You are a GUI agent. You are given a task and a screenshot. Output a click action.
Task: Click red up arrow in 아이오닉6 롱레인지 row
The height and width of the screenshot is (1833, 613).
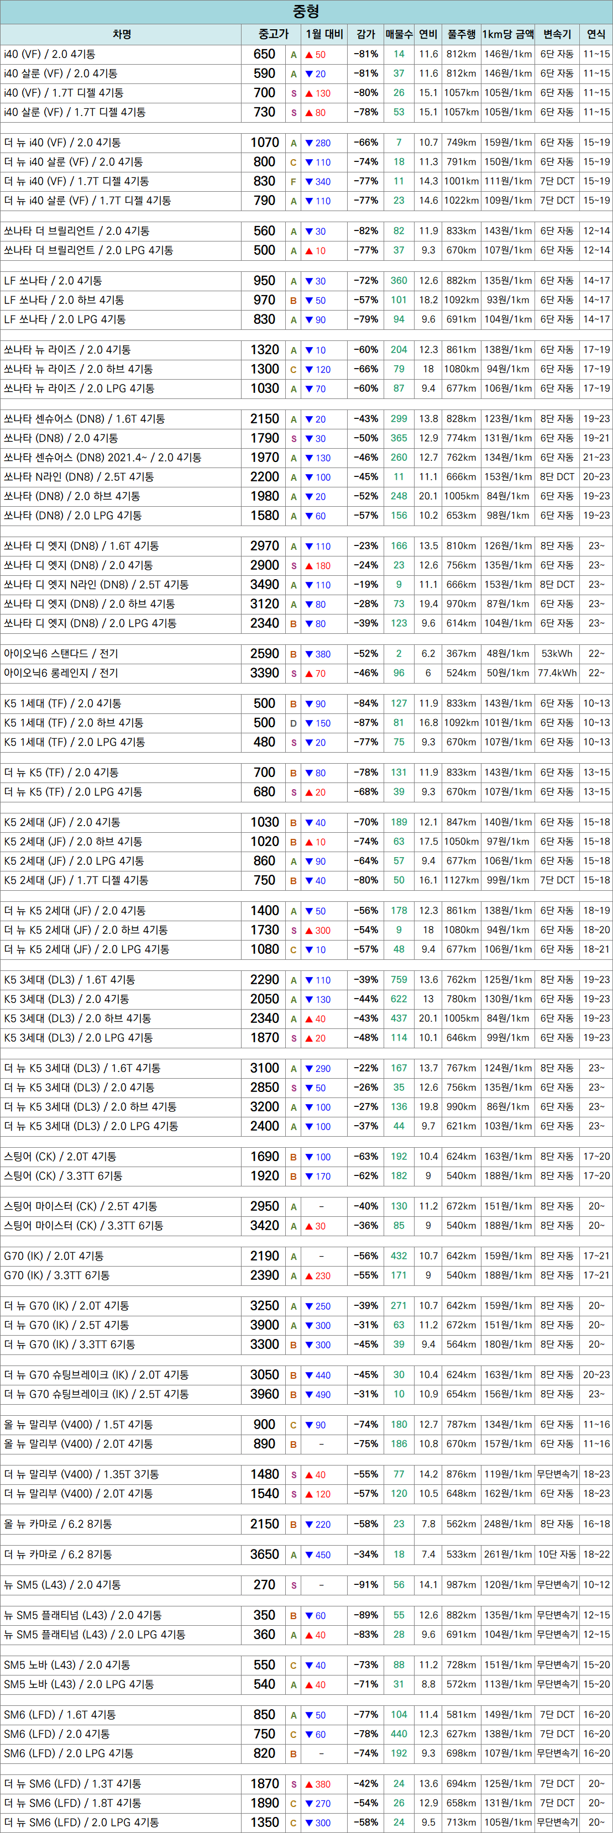point(309,673)
